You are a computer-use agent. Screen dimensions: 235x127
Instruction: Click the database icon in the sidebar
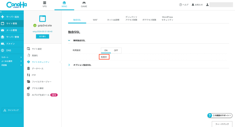click(28, 68)
